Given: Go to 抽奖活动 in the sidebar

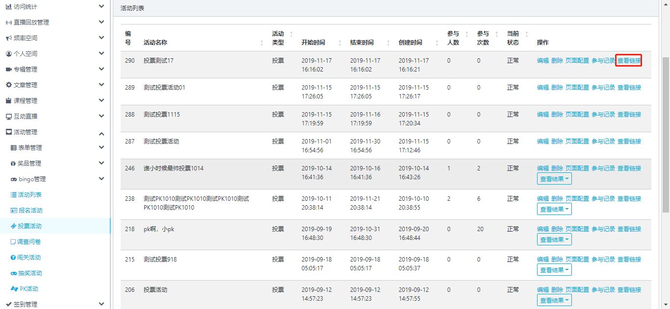Looking at the screenshot, I should 29,273.
